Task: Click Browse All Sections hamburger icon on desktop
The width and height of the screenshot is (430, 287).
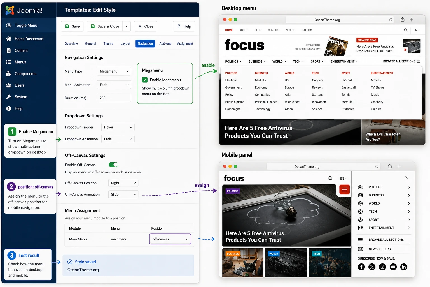Action: (419, 61)
